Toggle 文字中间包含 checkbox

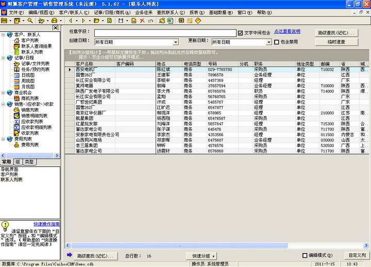pos(241,33)
